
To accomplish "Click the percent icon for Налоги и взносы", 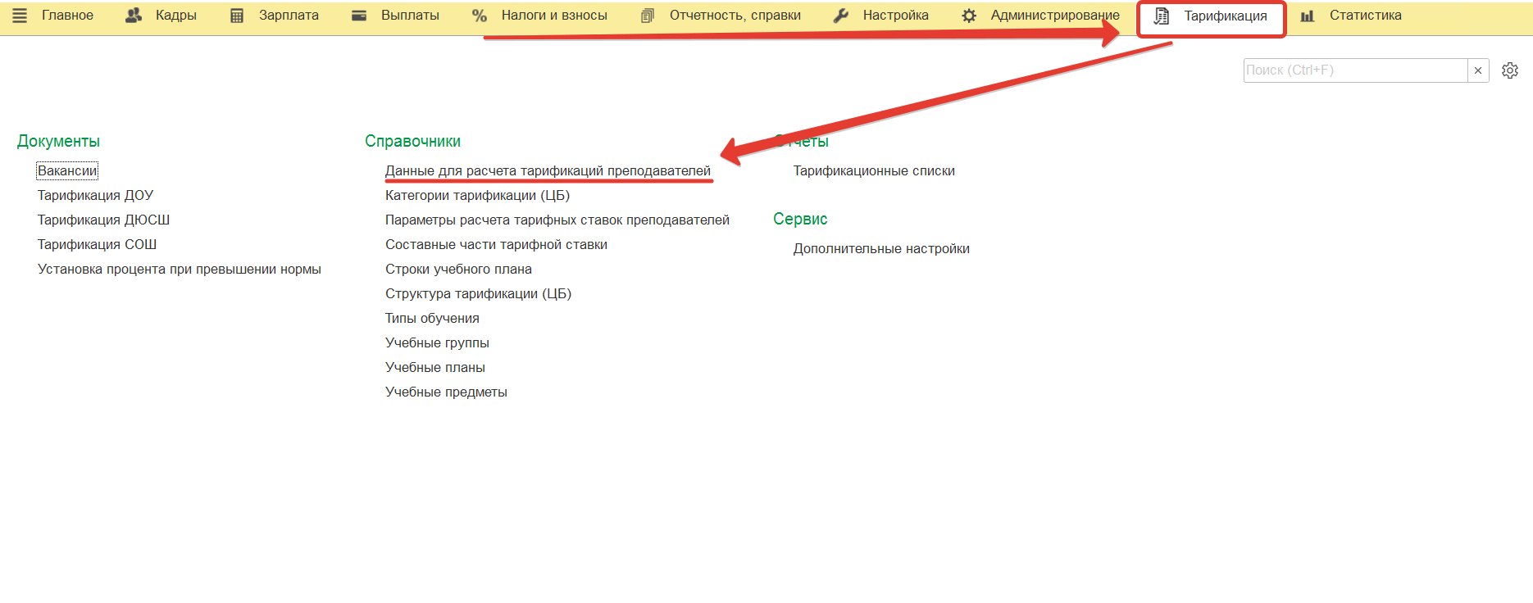I will click(x=480, y=16).
